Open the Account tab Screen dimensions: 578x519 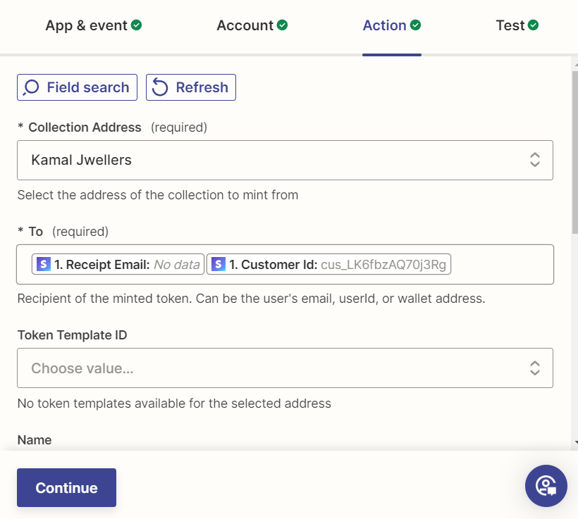tap(245, 25)
